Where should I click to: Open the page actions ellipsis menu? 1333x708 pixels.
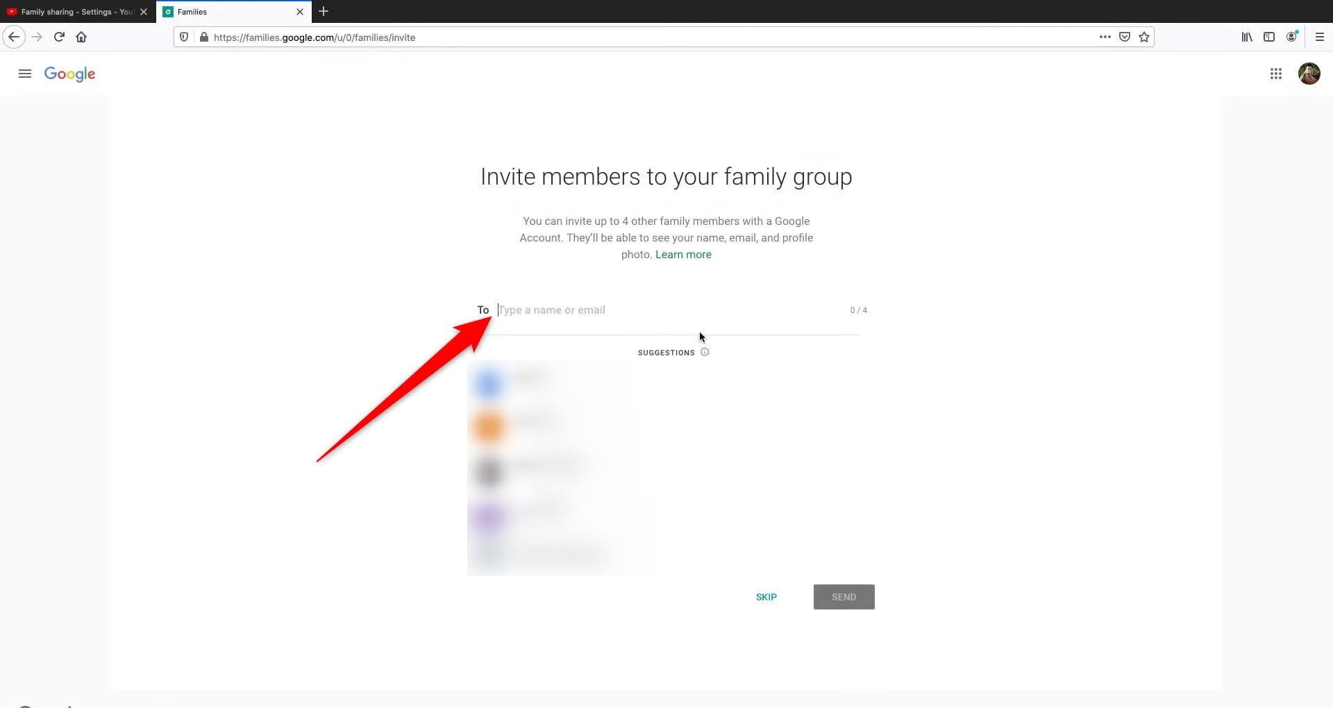point(1105,37)
